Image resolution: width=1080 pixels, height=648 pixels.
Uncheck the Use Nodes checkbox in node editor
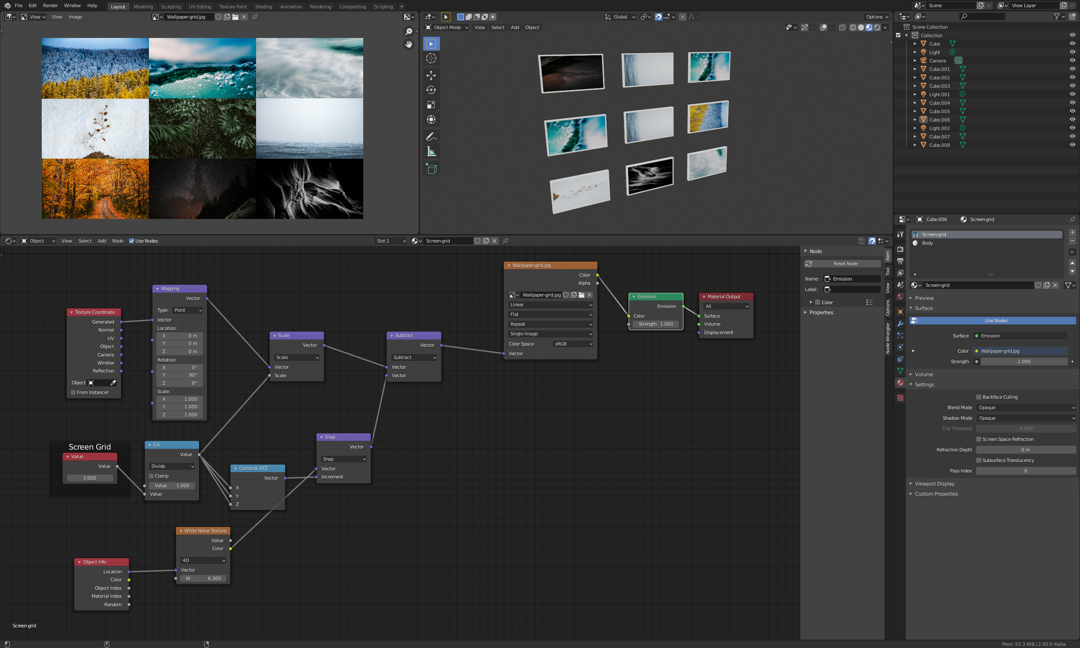(131, 241)
